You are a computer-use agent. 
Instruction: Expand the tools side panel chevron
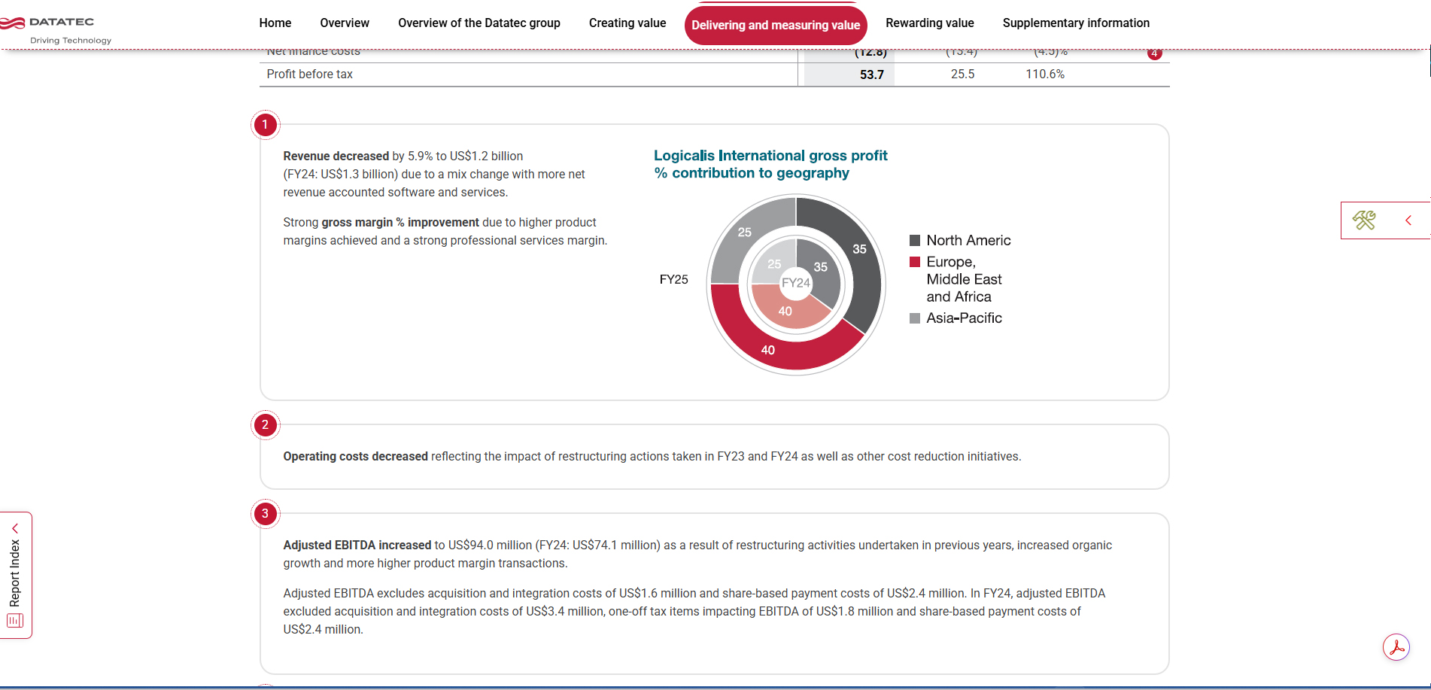(x=1408, y=220)
